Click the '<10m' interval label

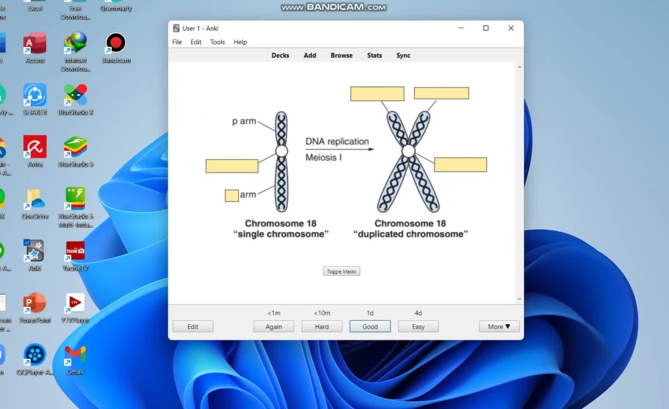pyautogui.click(x=322, y=313)
